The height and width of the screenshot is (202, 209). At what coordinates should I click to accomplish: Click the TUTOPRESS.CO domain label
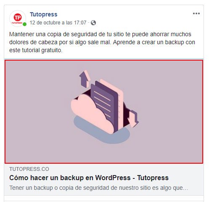coord(29,169)
